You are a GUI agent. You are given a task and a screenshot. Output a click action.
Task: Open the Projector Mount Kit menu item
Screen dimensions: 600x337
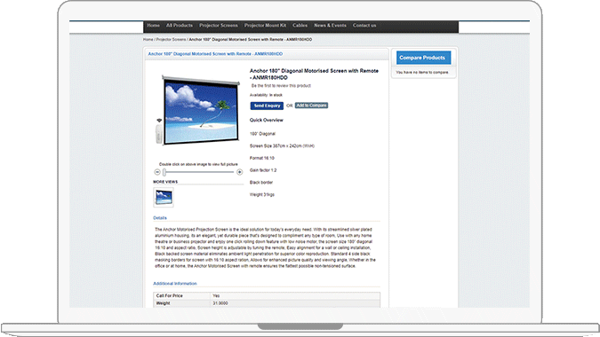pyautogui.click(x=265, y=26)
